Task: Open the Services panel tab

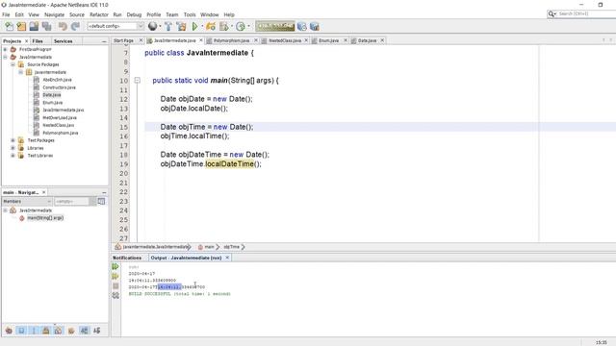Action: click(x=63, y=41)
